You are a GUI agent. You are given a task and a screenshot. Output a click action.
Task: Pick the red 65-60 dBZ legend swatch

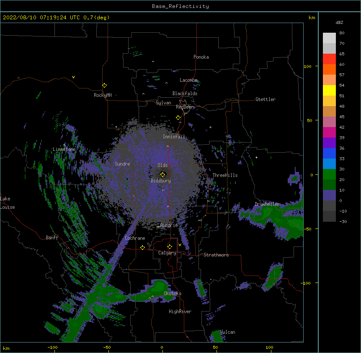pyautogui.click(x=329, y=59)
